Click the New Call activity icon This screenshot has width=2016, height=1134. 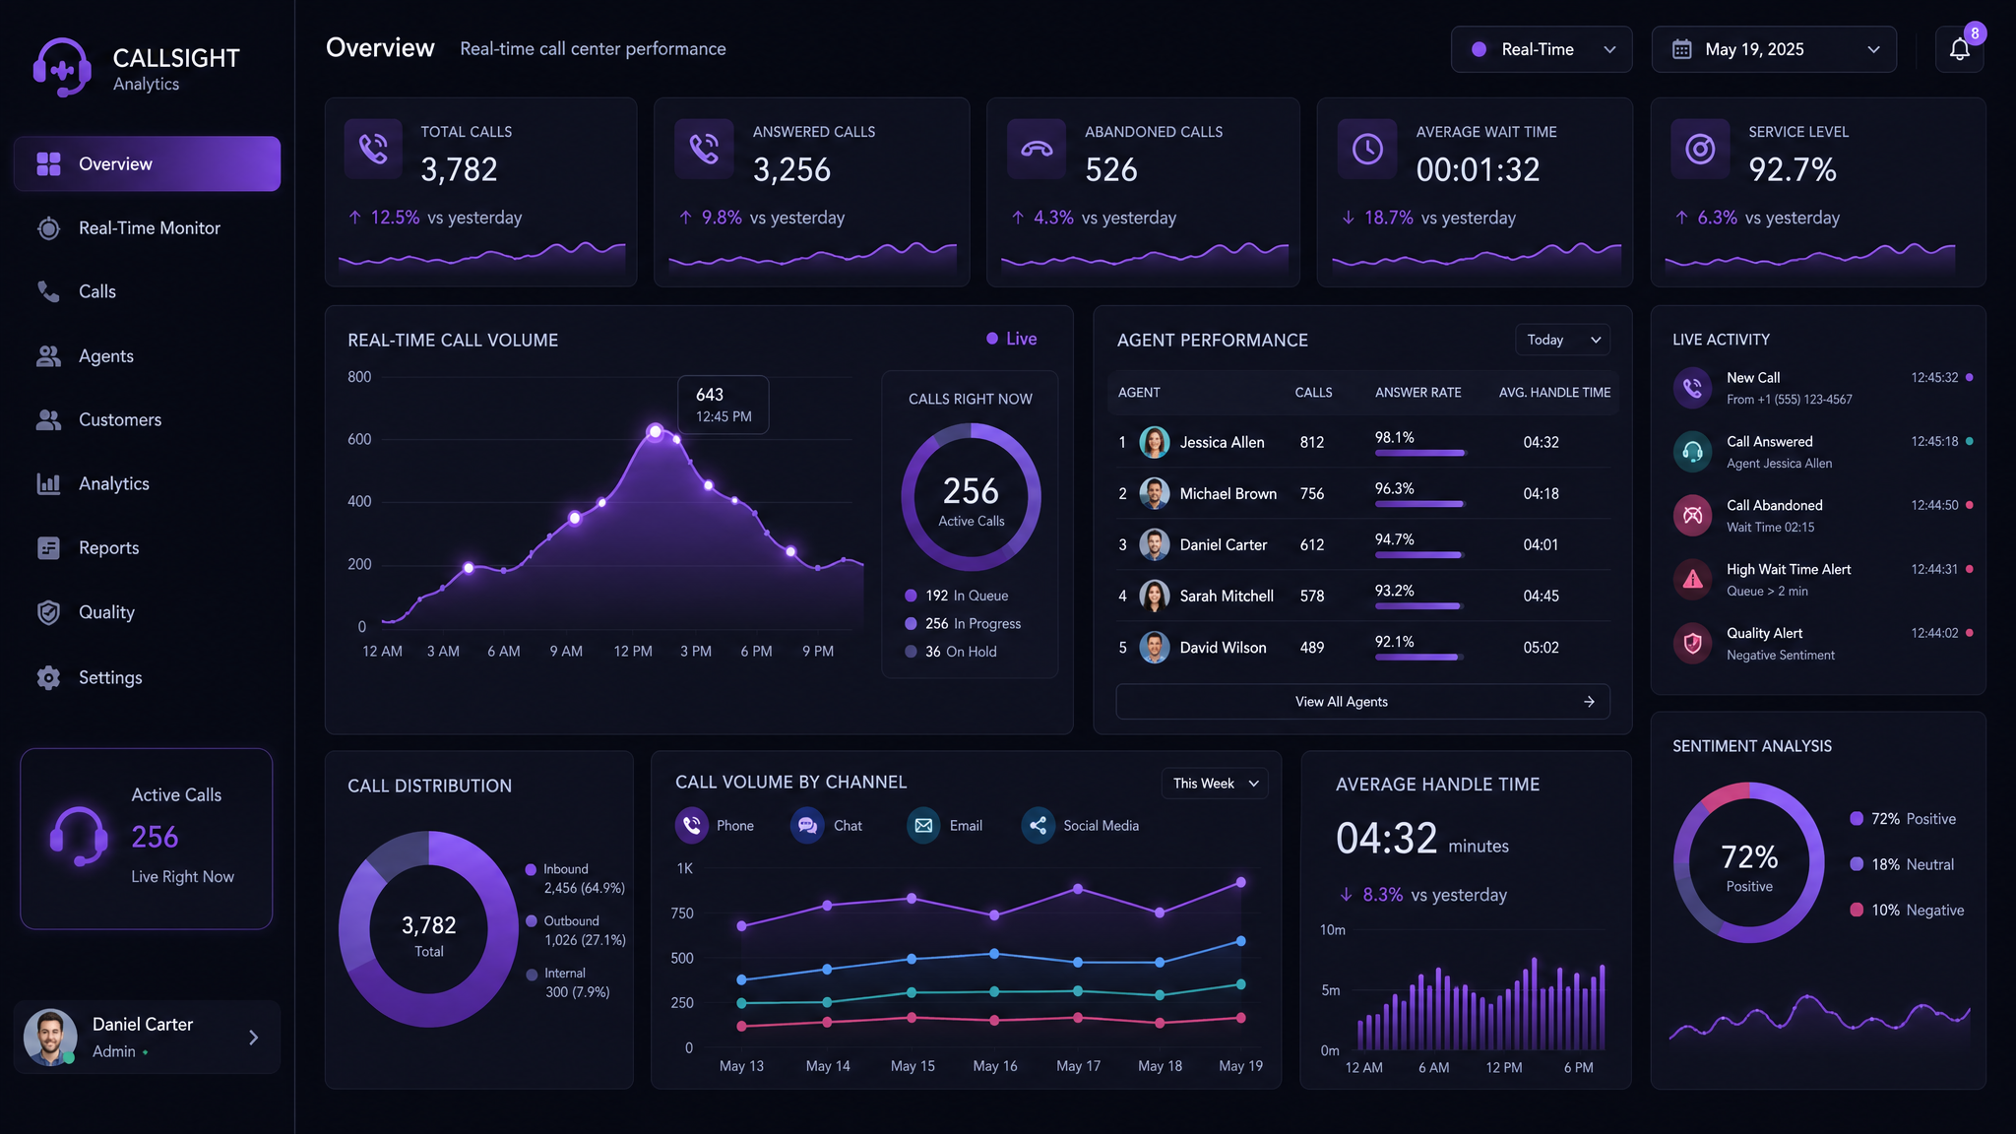click(1692, 387)
